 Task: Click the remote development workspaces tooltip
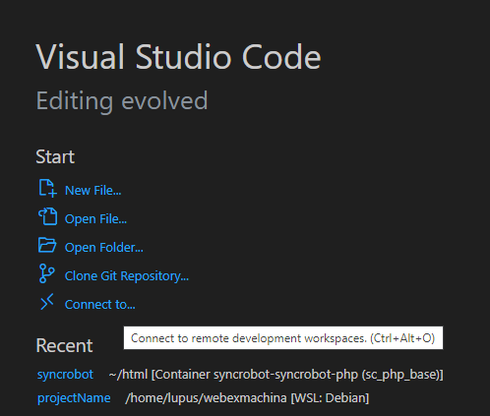283,338
